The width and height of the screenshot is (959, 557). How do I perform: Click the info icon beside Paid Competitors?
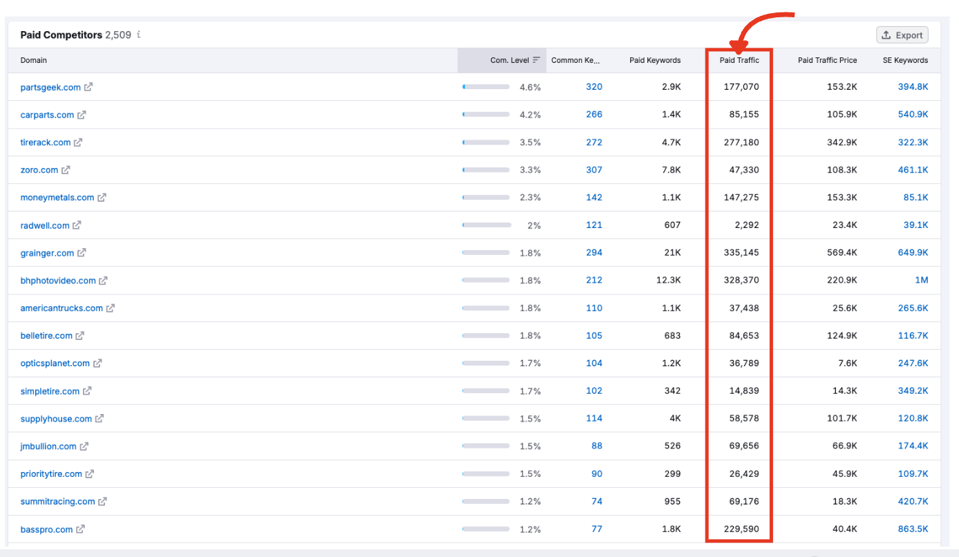(137, 35)
